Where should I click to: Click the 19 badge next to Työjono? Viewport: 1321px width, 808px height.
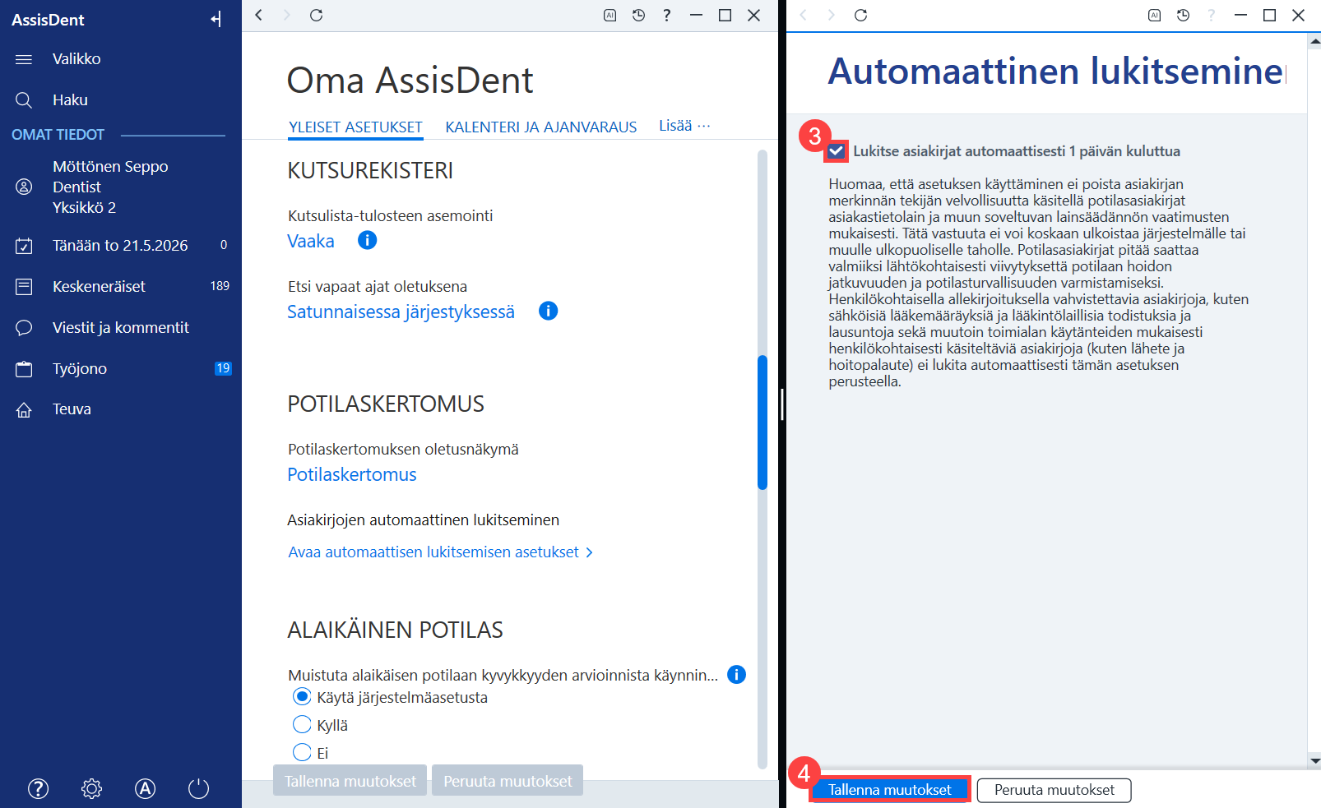(x=223, y=368)
